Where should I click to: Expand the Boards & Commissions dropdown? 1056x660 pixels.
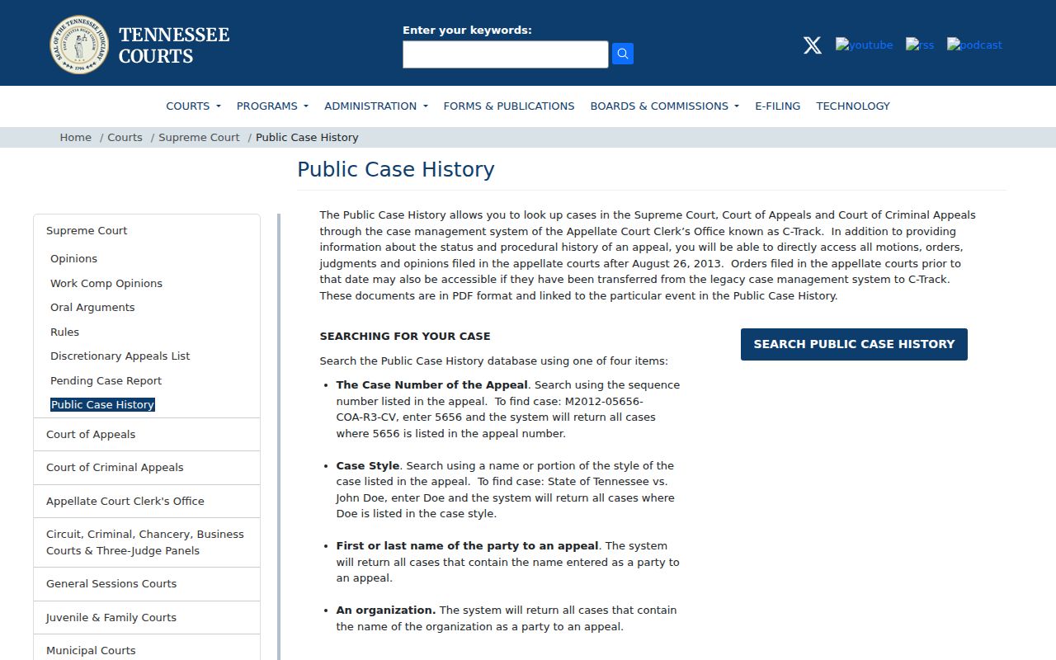click(x=664, y=106)
